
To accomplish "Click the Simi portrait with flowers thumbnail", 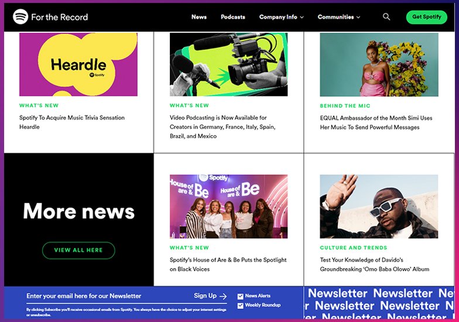I will [379, 64].
